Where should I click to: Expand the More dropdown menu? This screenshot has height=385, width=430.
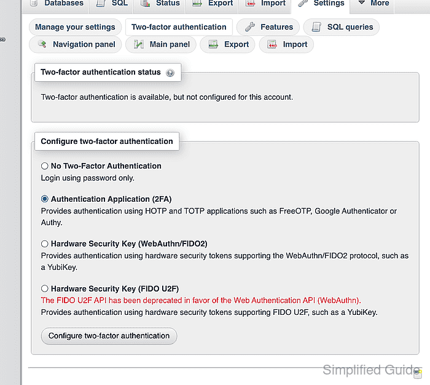372,4
